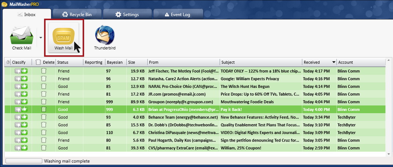
Task: Mark Christina DiPasquale email for deletion
Action: (x=44, y=133)
